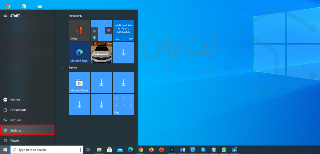Open the car photo live tile
320x154 pixels.
(x=101, y=53)
